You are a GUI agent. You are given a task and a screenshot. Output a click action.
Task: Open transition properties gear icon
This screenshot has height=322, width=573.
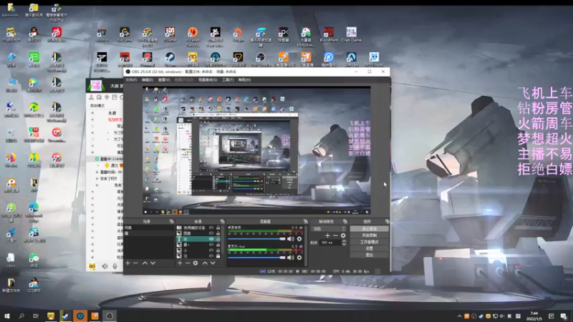(343, 235)
